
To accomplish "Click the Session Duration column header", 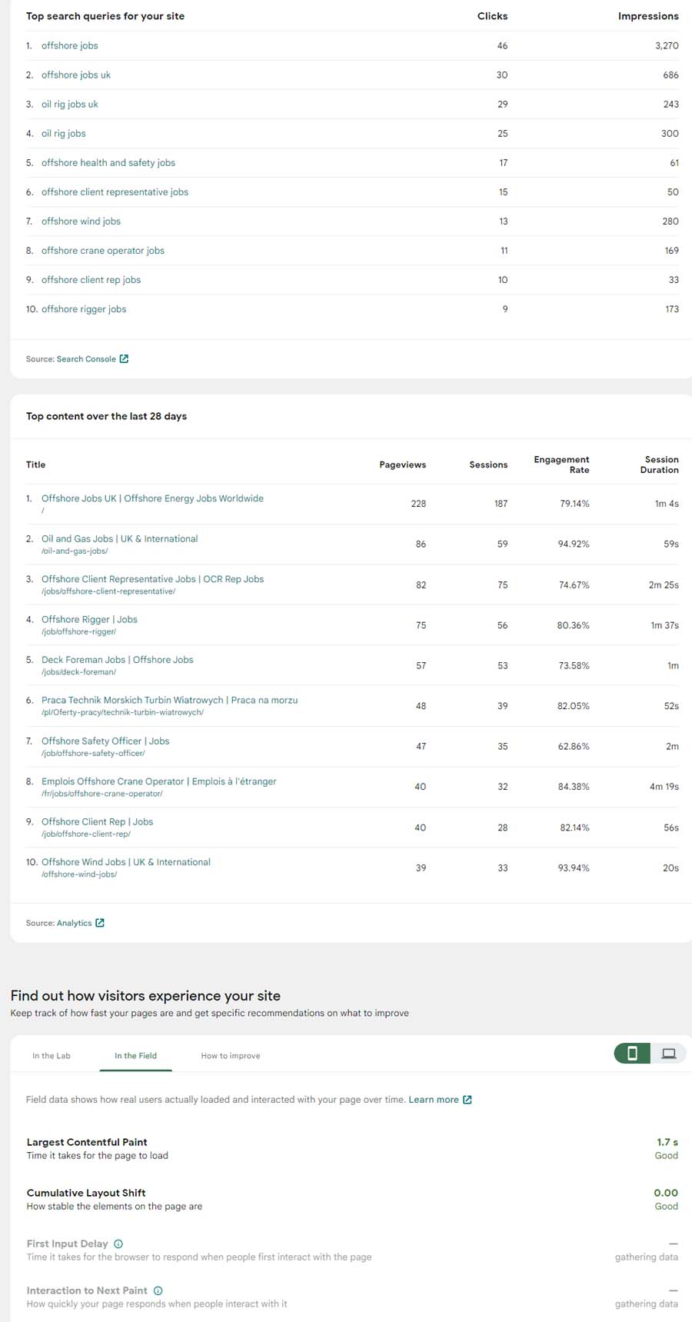I will [x=660, y=465].
